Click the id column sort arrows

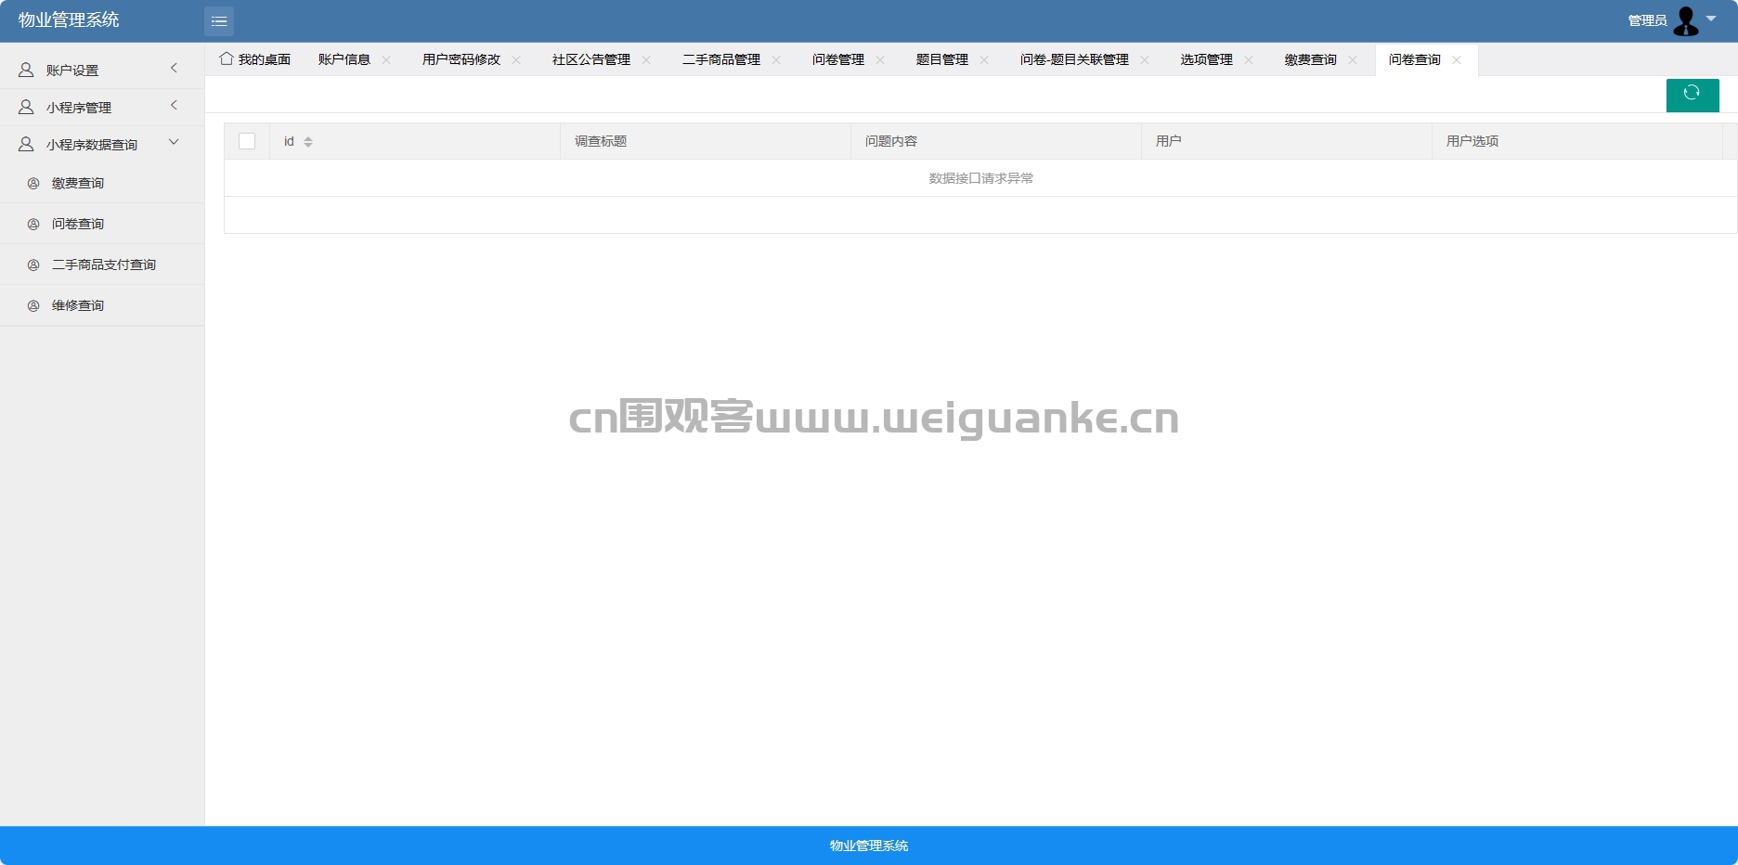pos(308,142)
